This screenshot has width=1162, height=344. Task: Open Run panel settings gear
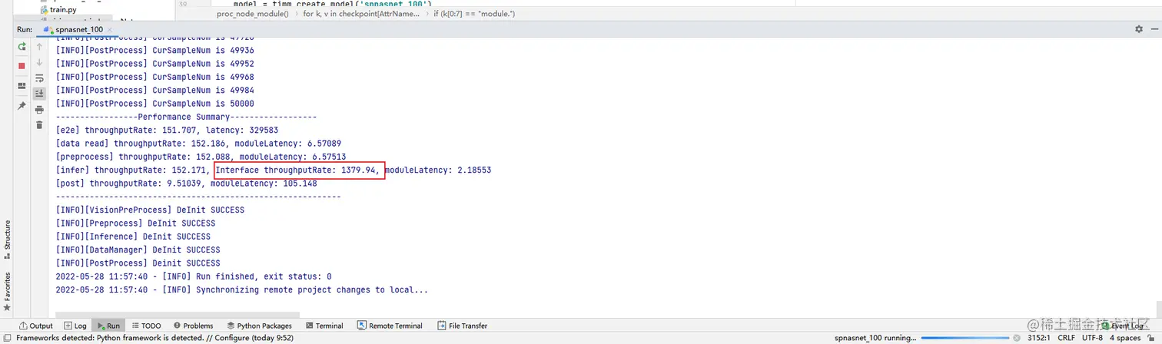pyautogui.click(x=1139, y=29)
